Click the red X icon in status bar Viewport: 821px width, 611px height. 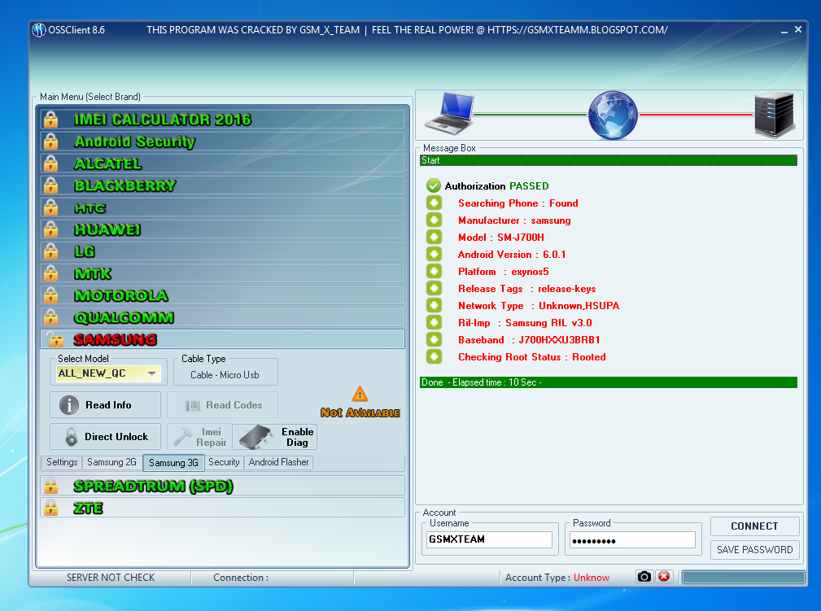(664, 577)
